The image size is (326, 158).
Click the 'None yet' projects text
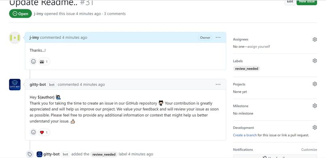(x=240, y=92)
